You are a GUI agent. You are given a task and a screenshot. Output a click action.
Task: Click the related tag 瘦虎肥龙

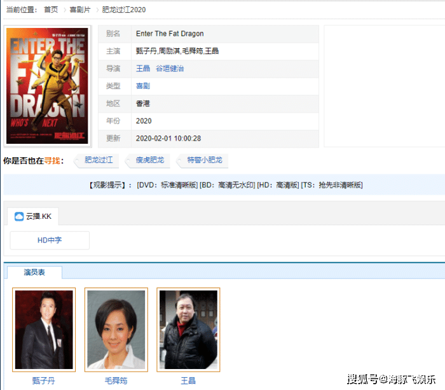[149, 160]
